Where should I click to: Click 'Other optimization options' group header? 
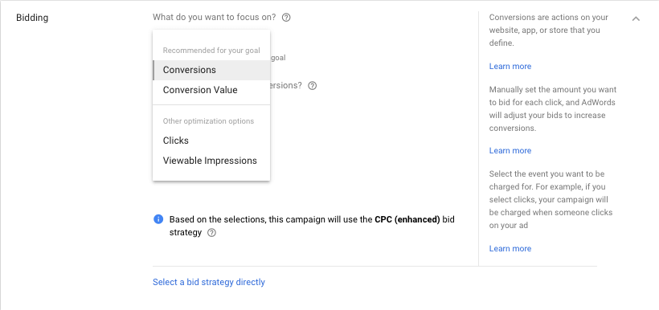coord(208,121)
